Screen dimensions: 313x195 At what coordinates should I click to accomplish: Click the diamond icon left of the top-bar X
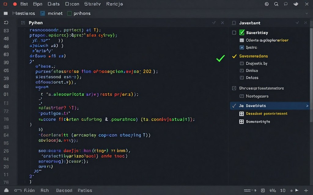296,4
